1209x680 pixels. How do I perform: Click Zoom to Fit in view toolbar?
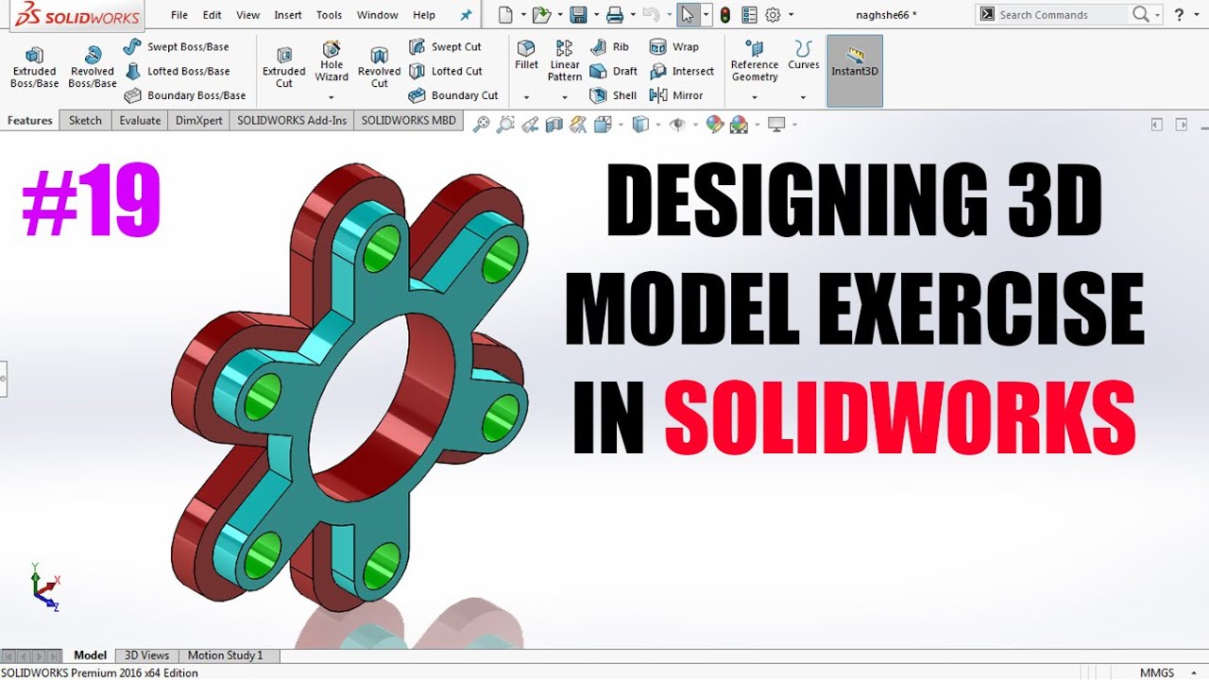click(482, 124)
